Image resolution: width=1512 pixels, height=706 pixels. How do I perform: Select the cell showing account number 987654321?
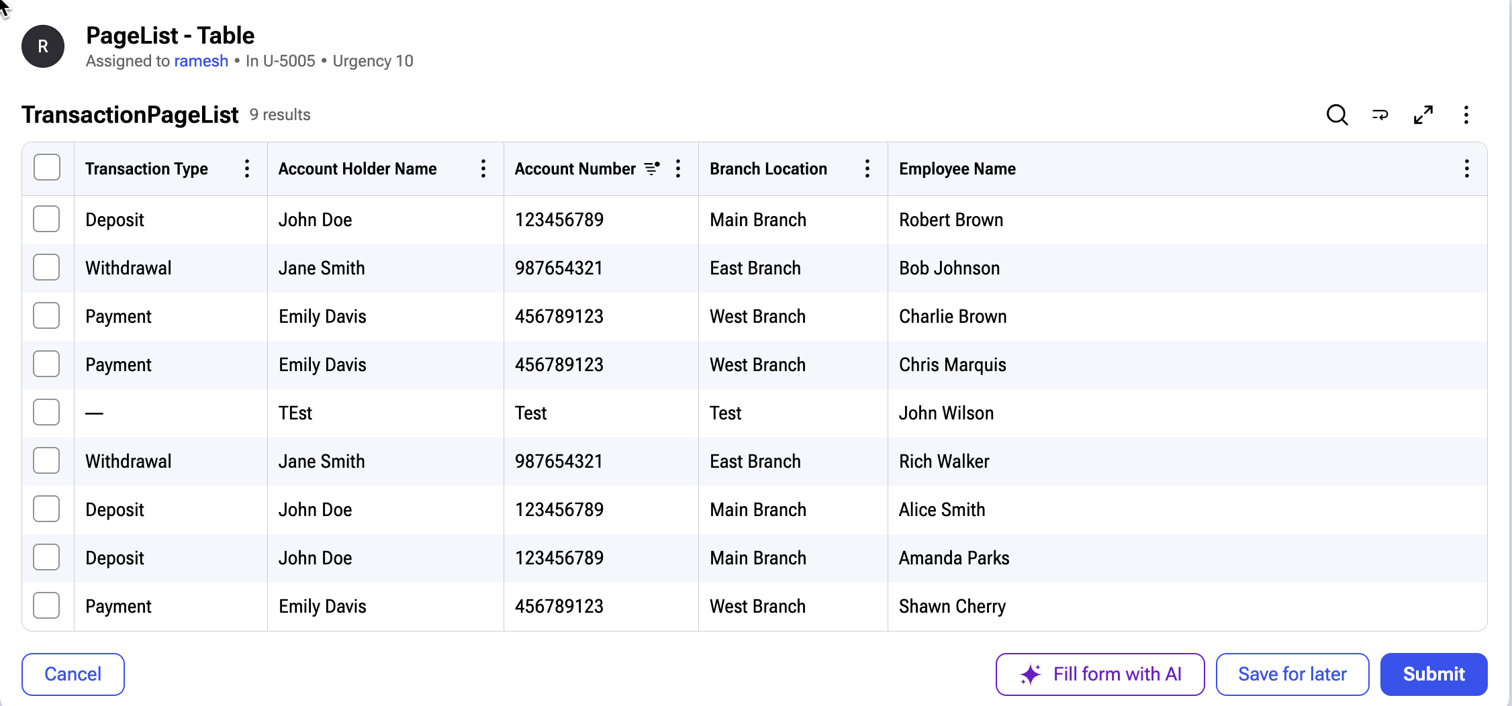tap(559, 267)
